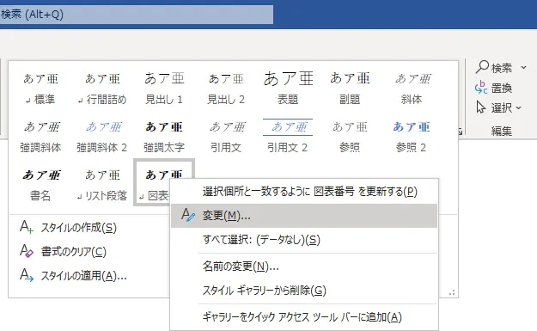The width and height of the screenshot is (537, 331).
Task: Apply the 引用文 style
Action: (226, 137)
